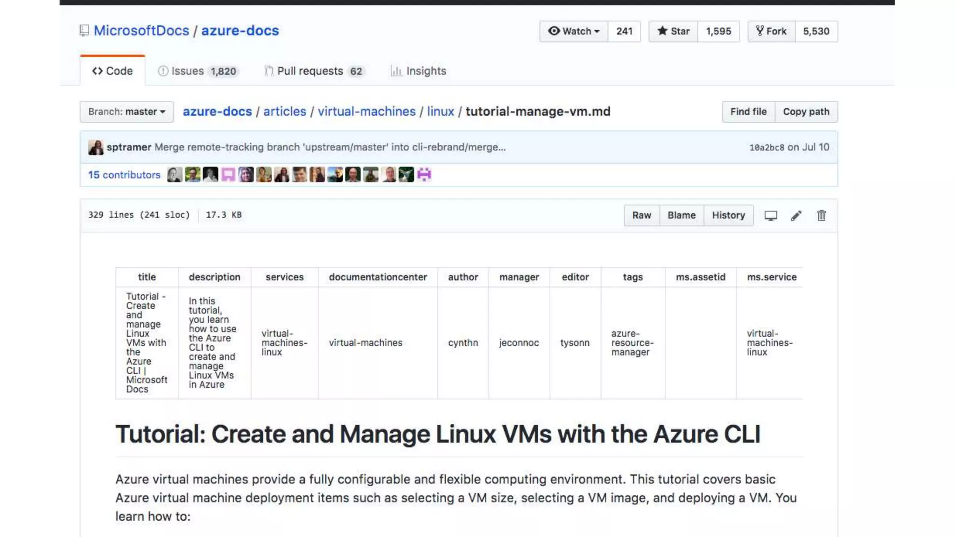The height and width of the screenshot is (537, 956).
Task: Click the Copy path button
Action: [x=806, y=112]
